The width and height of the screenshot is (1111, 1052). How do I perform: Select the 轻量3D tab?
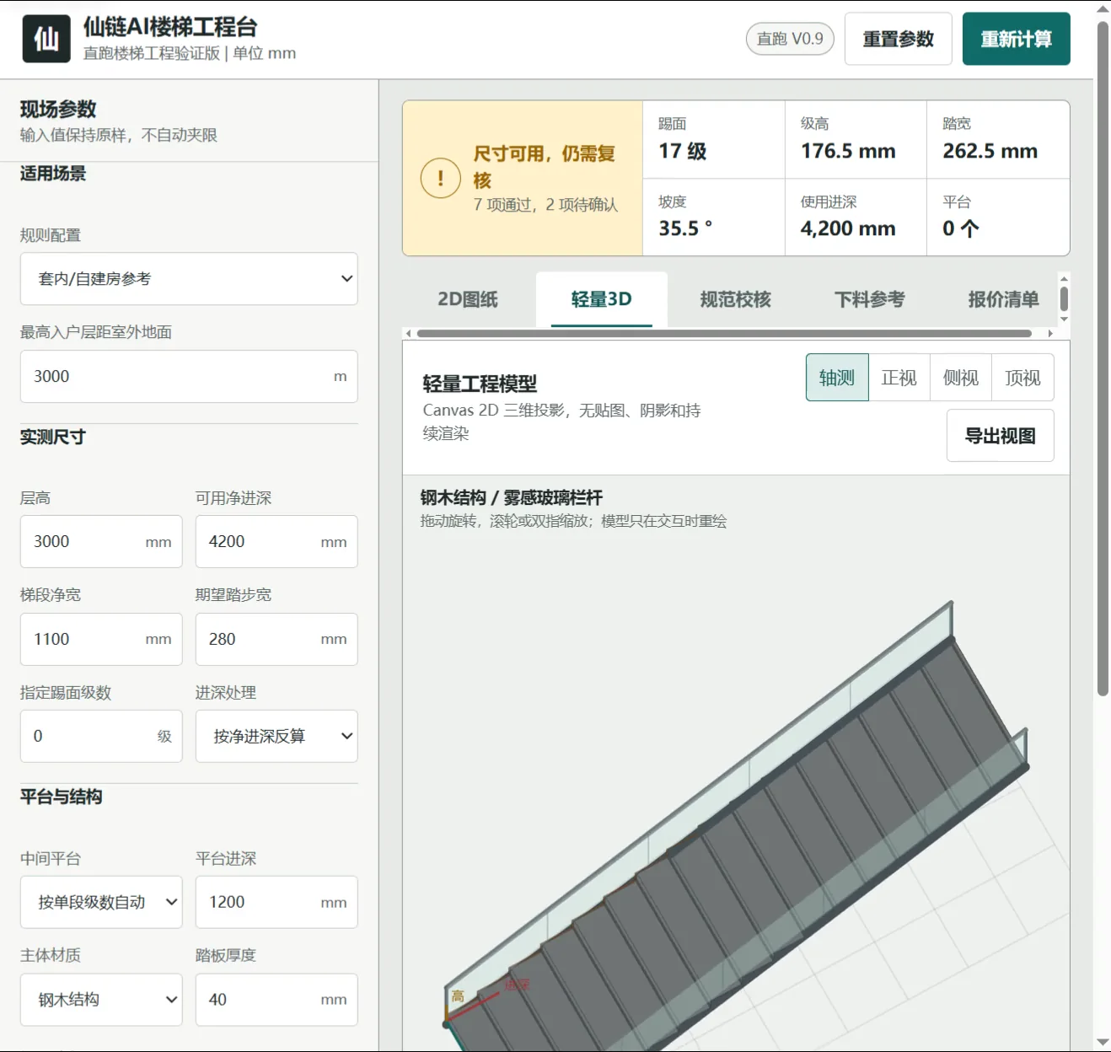[601, 299]
